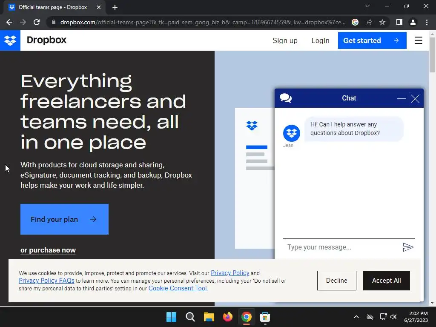Image resolution: width=436 pixels, height=327 pixels.
Task: Click the Get started button
Action: point(372,40)
